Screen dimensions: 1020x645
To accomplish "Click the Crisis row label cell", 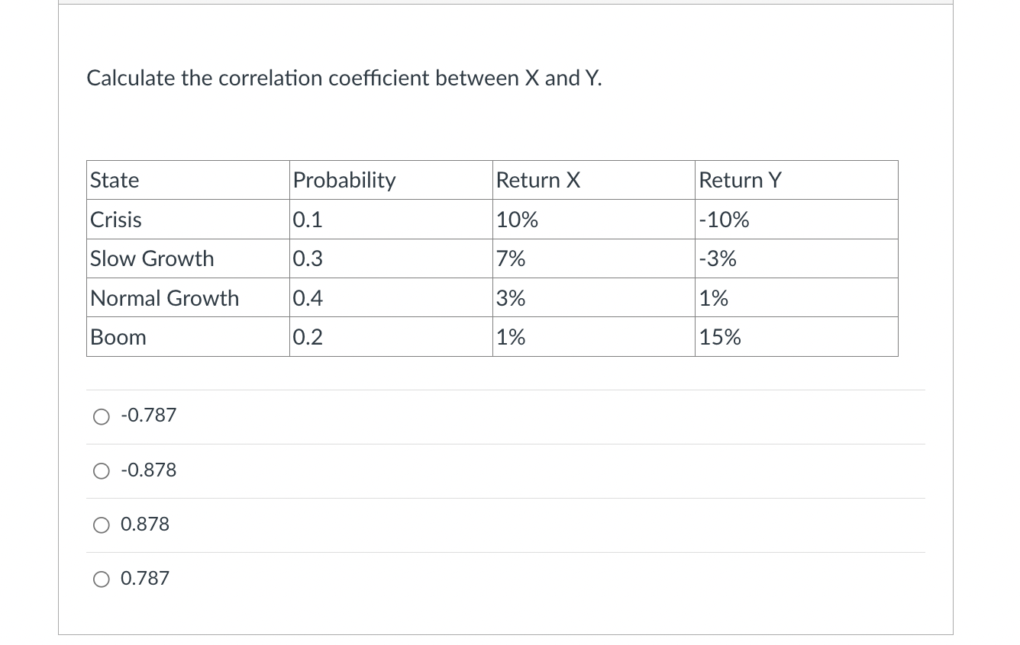I will (x=188, y=220).
